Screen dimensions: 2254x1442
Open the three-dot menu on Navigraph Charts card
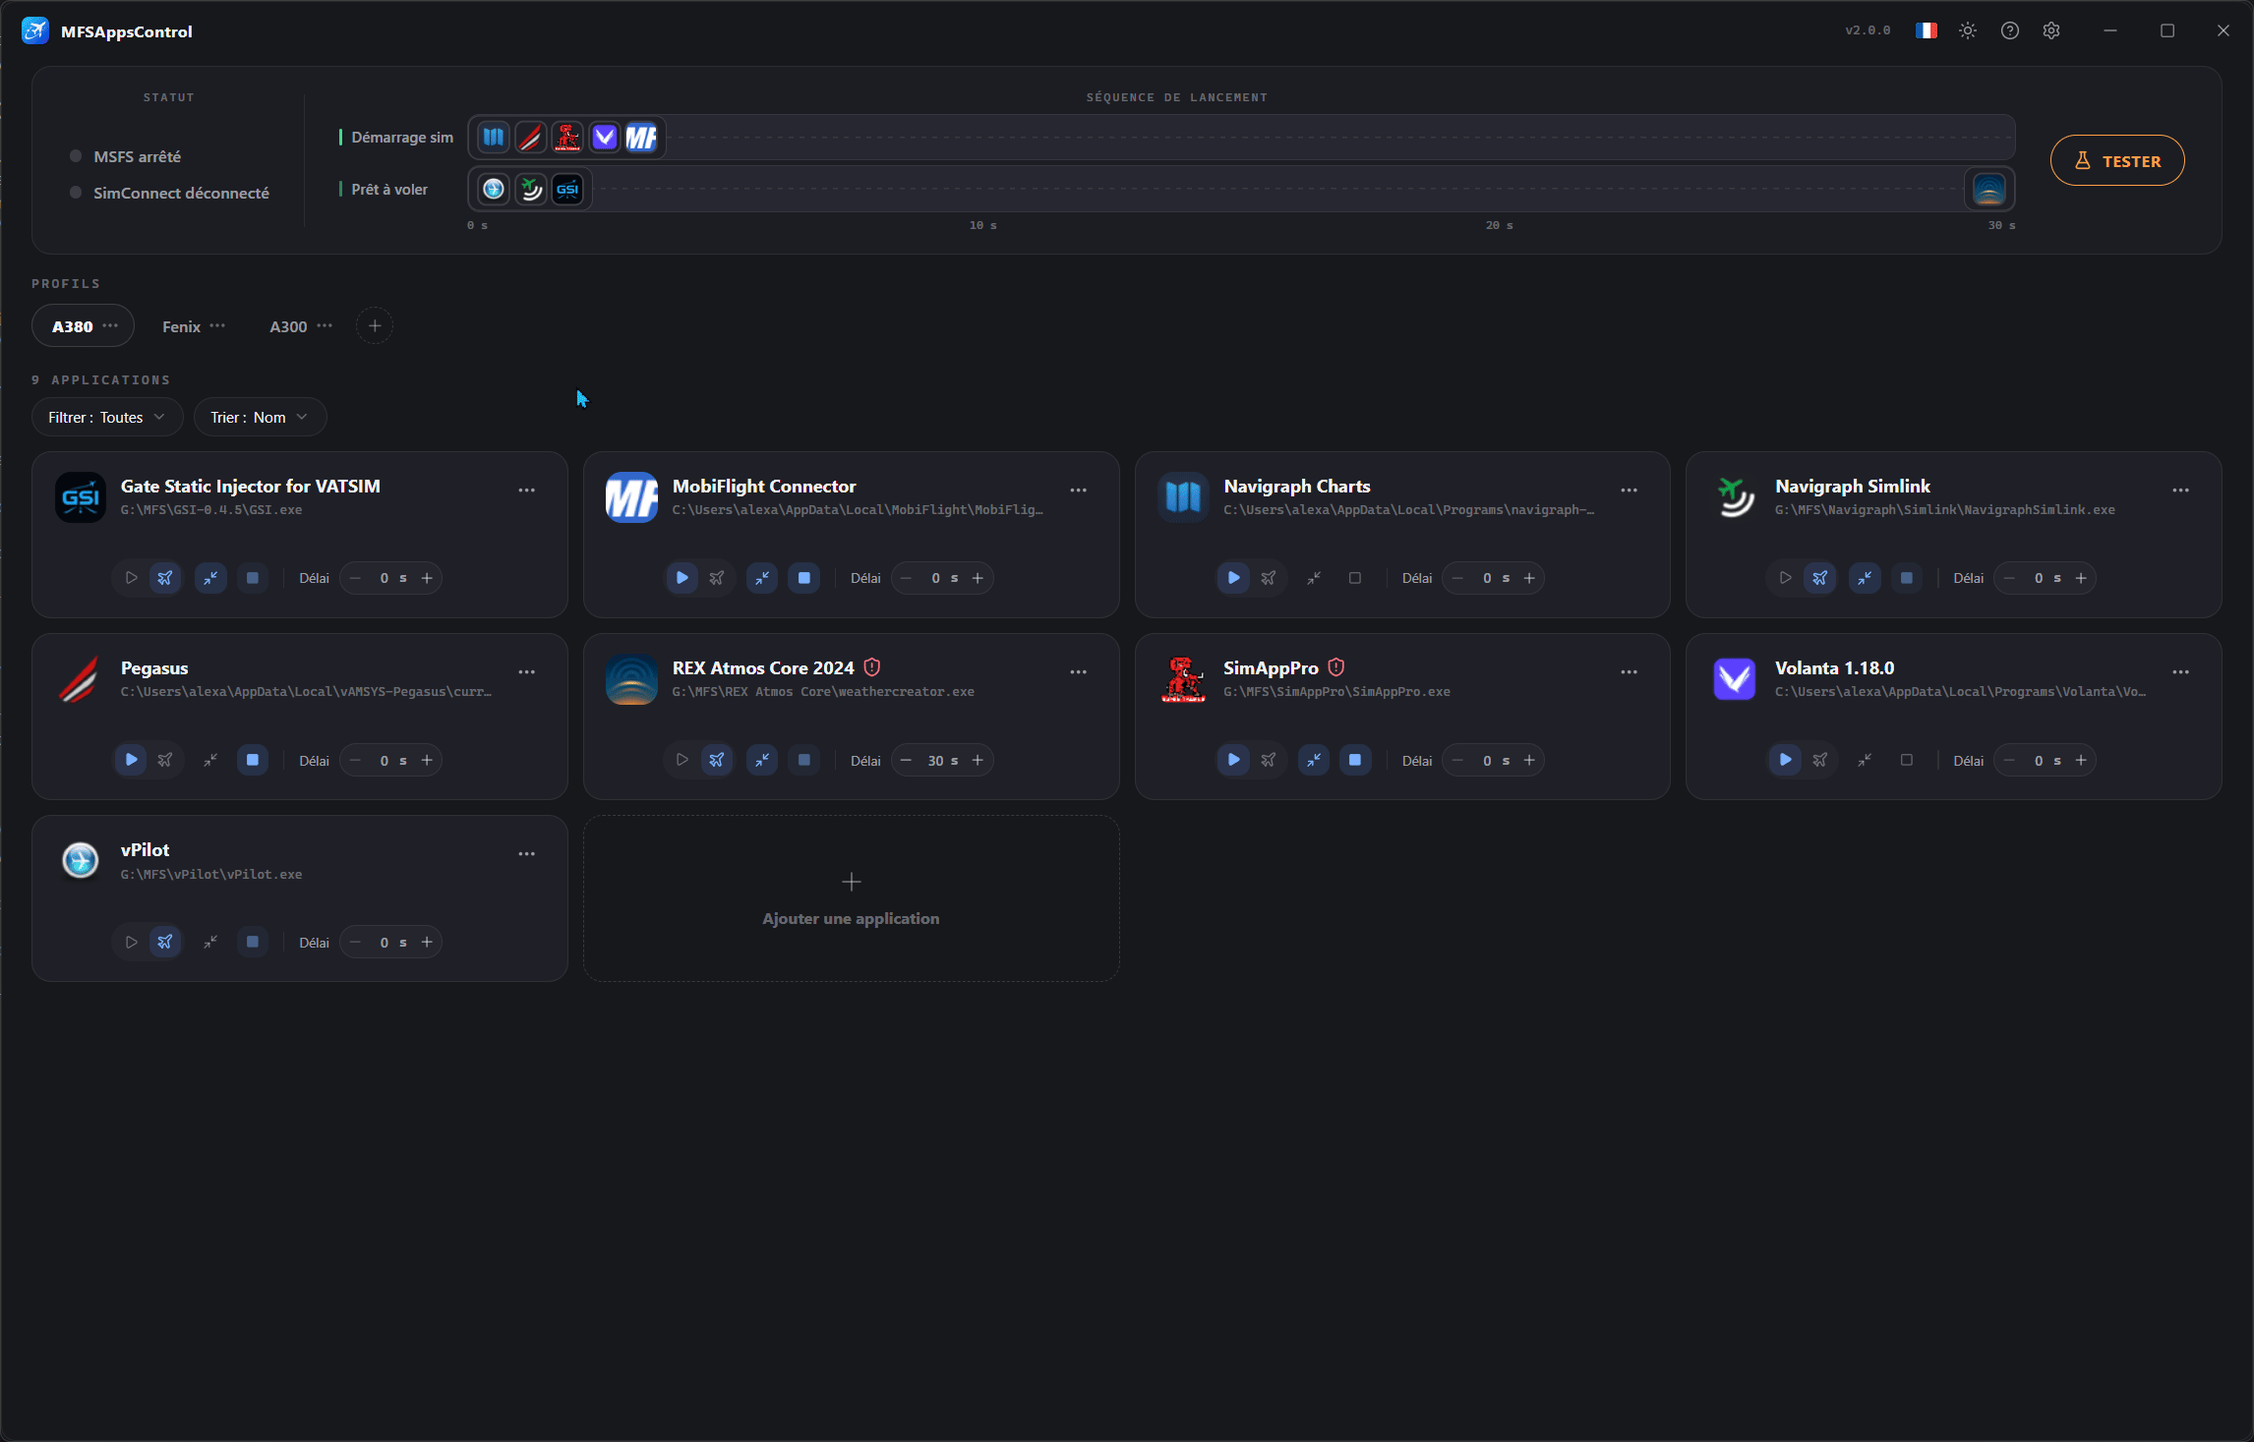coord(1630,490)
